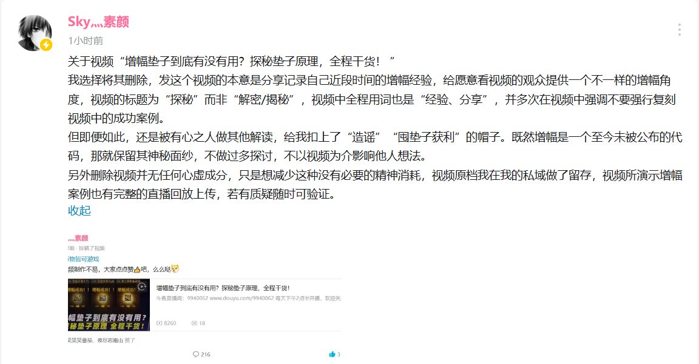Click the cat face emoji sticker

(175, 269)
